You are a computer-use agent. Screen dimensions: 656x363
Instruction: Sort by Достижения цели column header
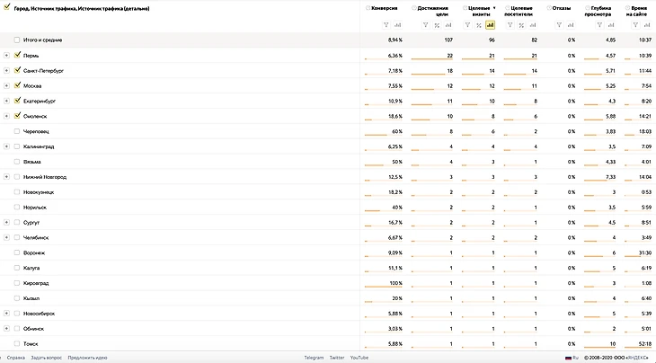(432, 10)
